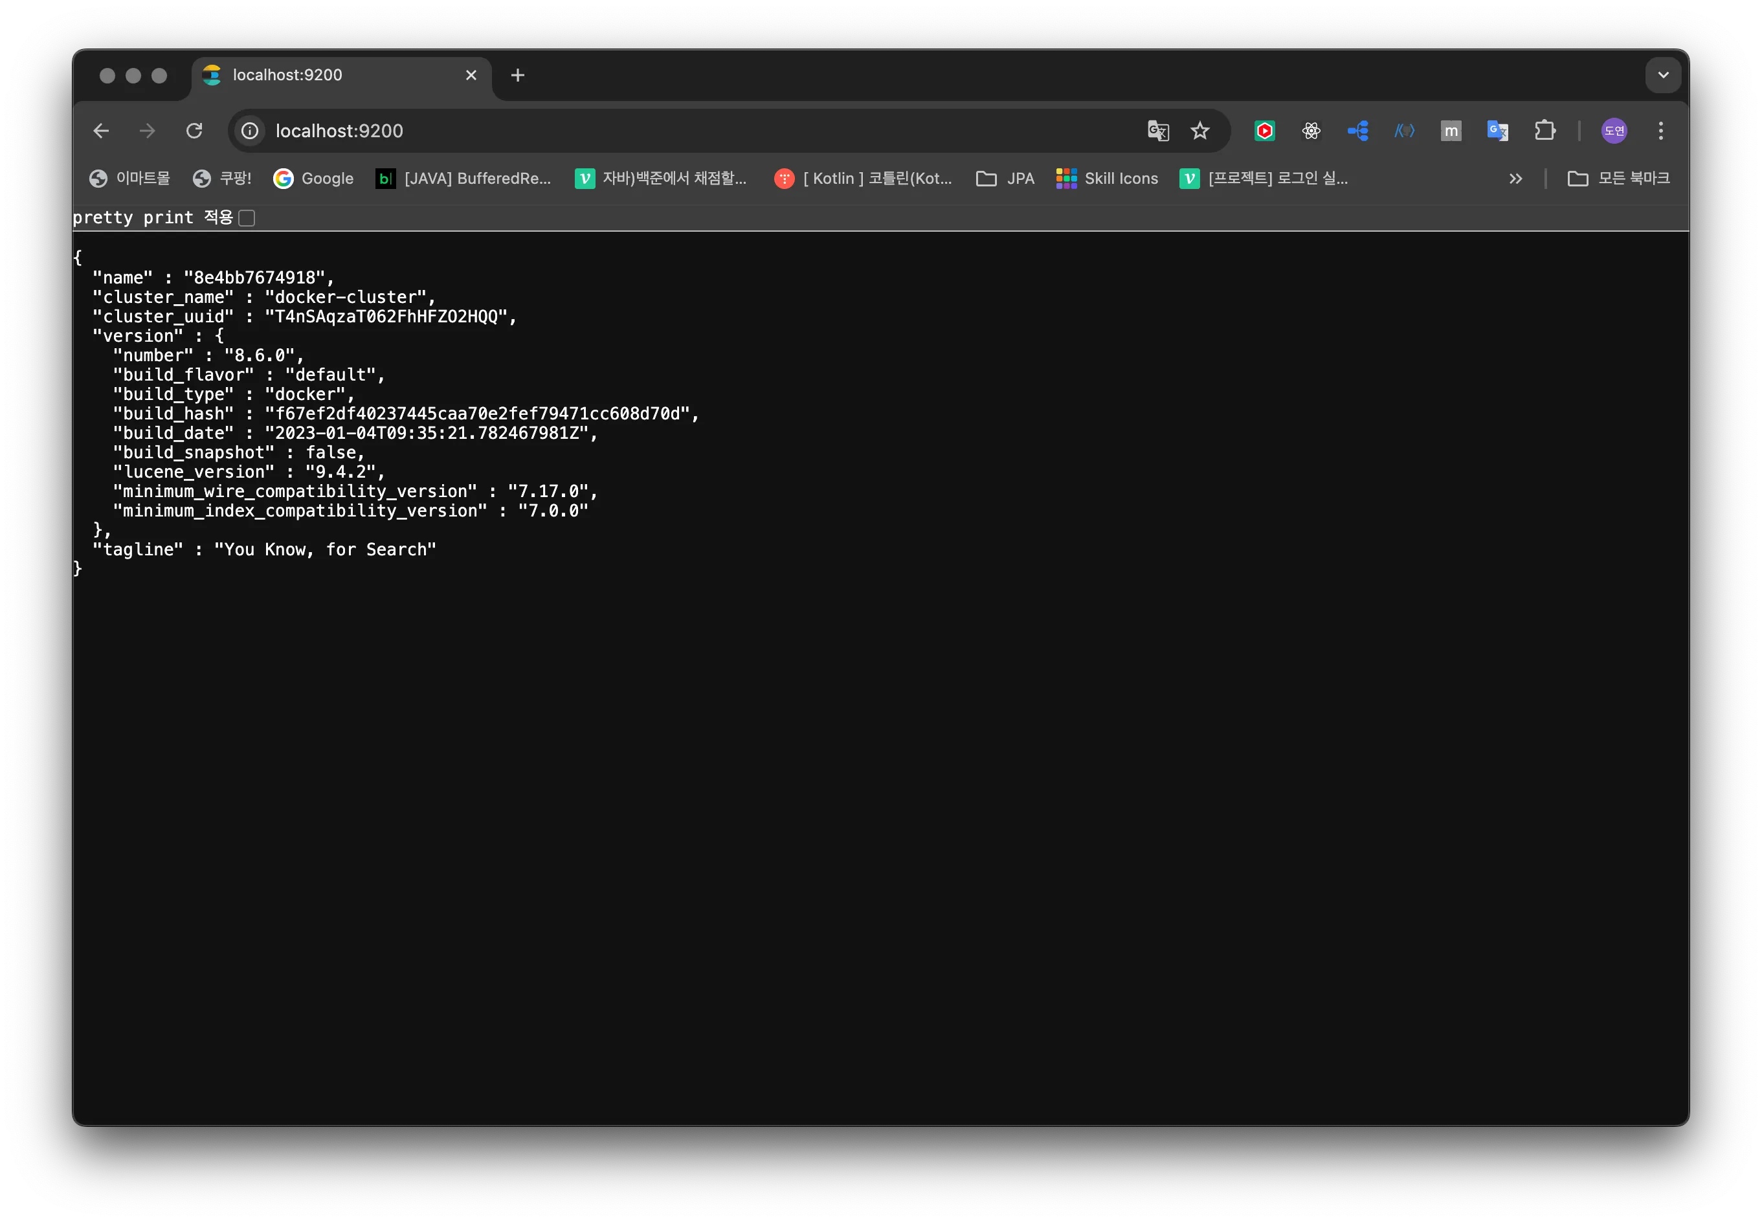
Task: Click the gray 'm' extension icon
Action: click(1451, 131)
